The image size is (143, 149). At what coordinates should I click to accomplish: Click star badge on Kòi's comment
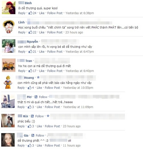coord(48,116)
